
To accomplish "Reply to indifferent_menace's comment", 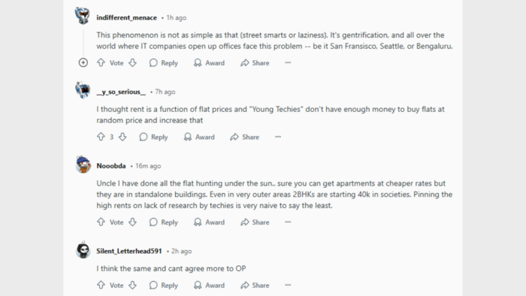I will [164, 62].
